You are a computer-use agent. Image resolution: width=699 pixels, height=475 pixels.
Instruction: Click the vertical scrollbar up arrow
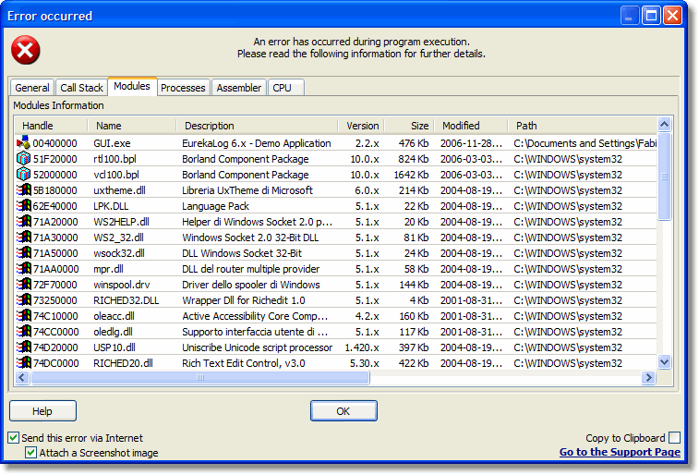click(664, 125)
